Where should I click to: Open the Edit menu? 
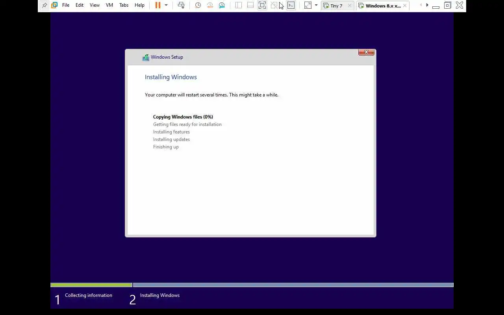coord(80,5)
